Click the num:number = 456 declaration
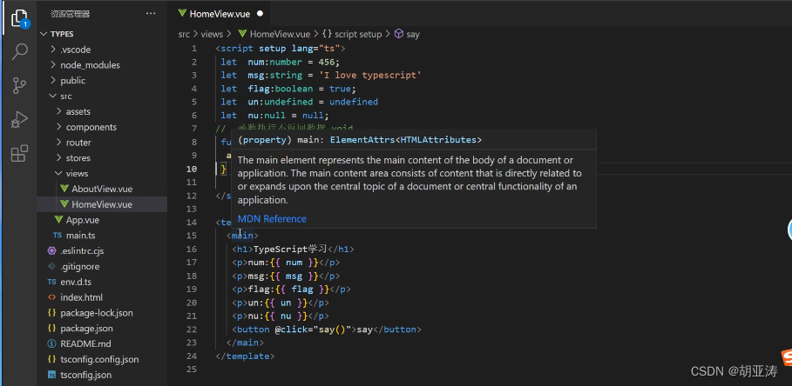 point(294,62)
